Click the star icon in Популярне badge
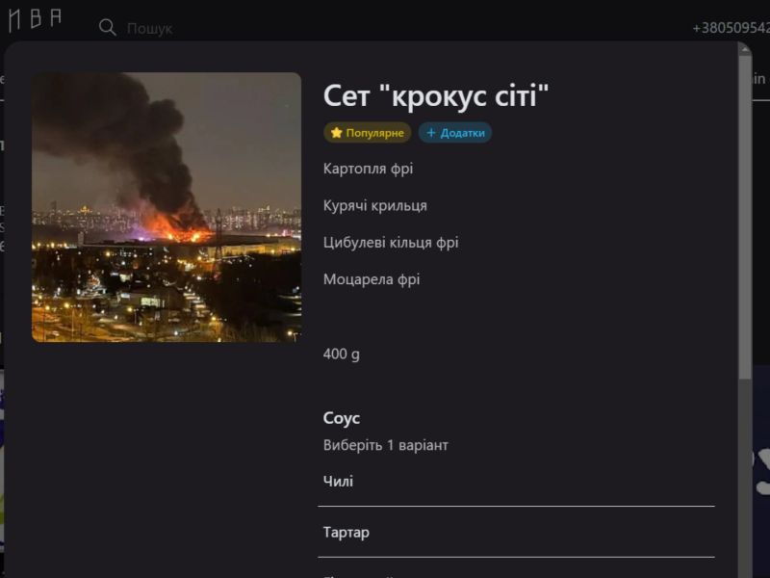Image resolution: width=770 pixels, height=578 pixels. [336, 133]
